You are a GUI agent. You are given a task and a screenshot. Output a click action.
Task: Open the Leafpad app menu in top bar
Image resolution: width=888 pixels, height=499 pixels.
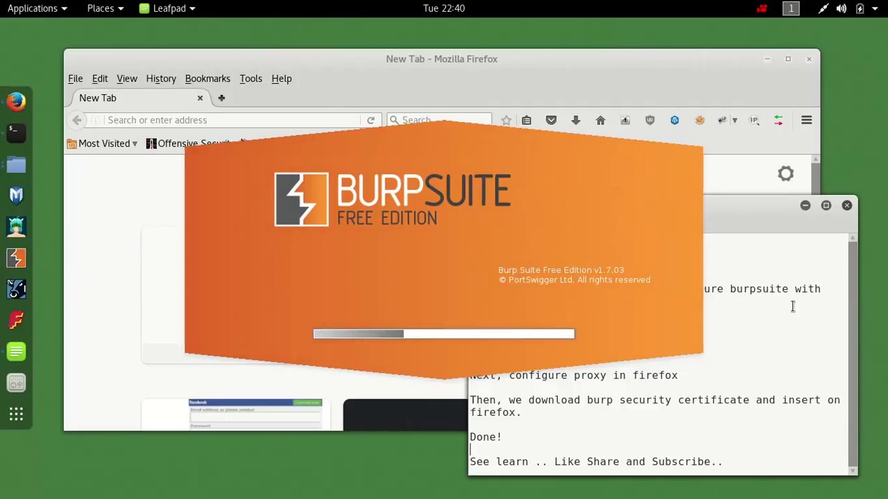[x=167, y=8]
